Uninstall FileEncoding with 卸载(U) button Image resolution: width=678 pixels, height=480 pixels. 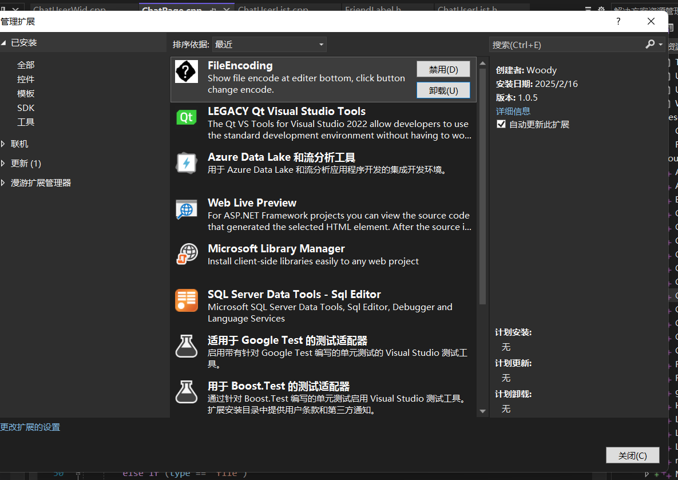click(x=443, y=90)
